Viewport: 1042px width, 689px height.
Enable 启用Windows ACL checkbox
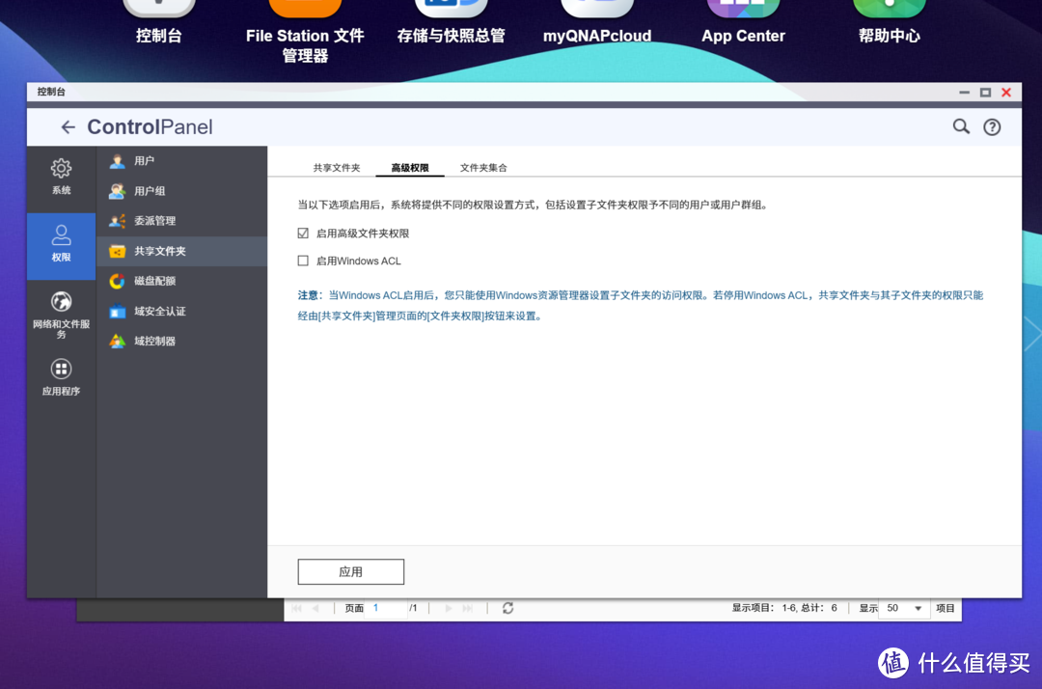tap(303, 261)
